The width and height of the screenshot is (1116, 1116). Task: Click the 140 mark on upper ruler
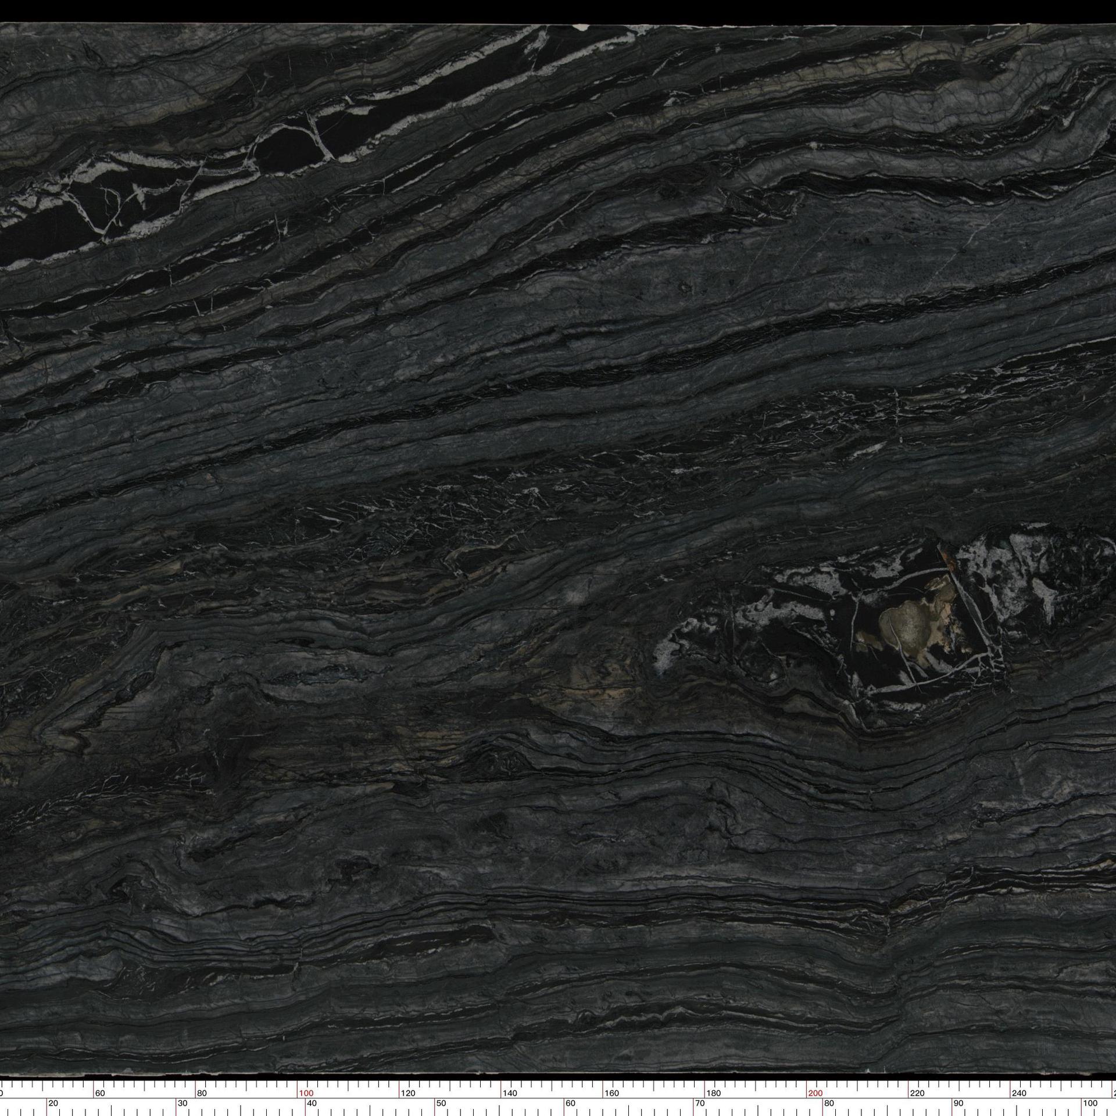[510, 1093]
